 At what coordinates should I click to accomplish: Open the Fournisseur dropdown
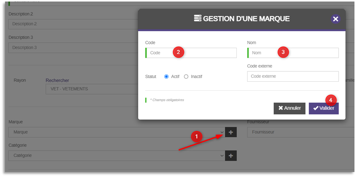click(301, 132)
